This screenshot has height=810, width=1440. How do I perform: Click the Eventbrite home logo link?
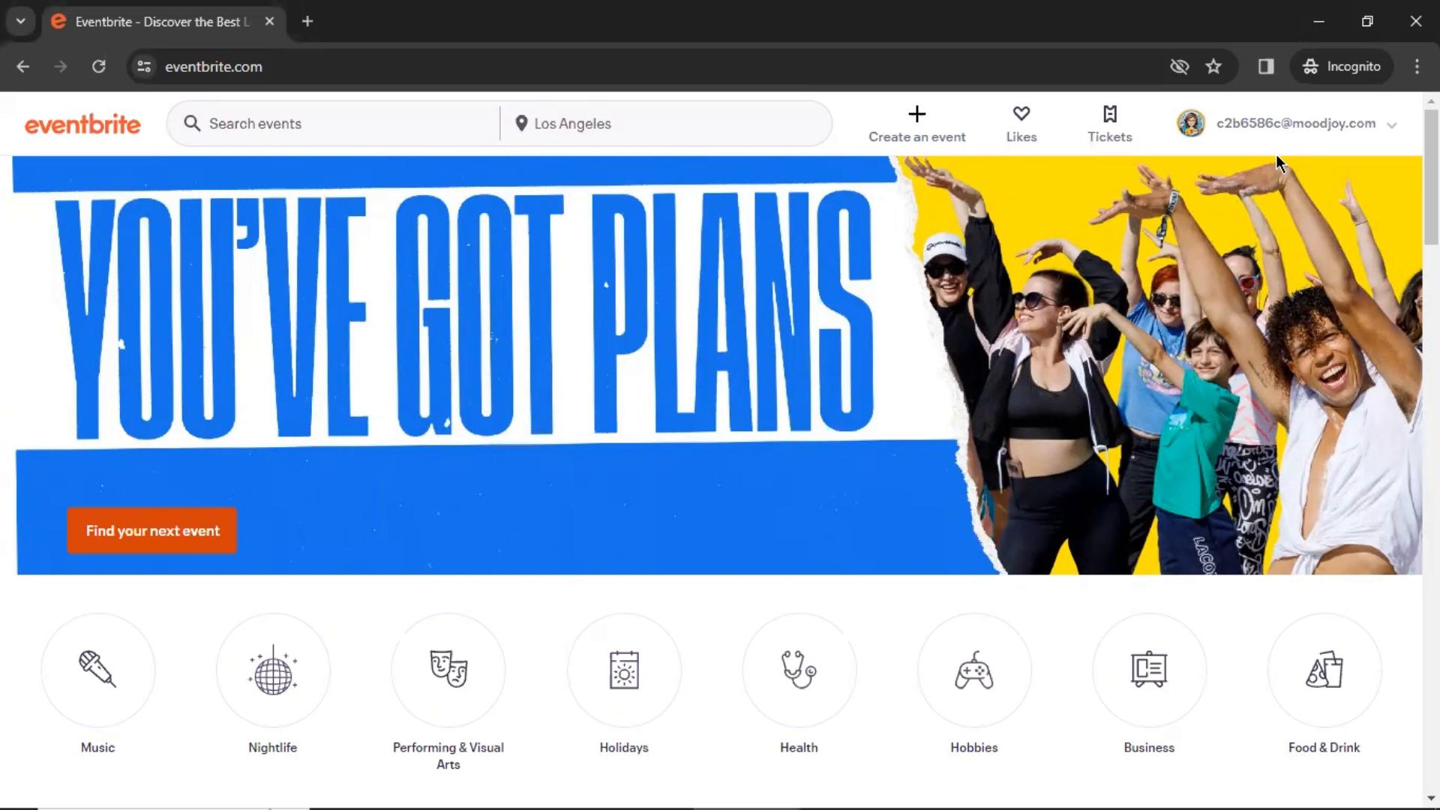(82, 124)
